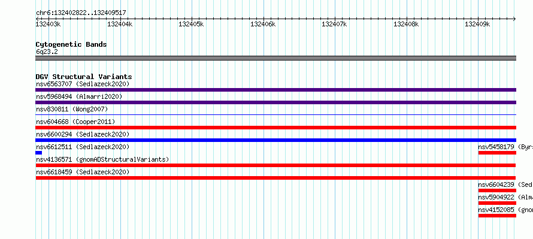Click the 132406k ruler tick label

pyautogui.click(x=263, y=24)
